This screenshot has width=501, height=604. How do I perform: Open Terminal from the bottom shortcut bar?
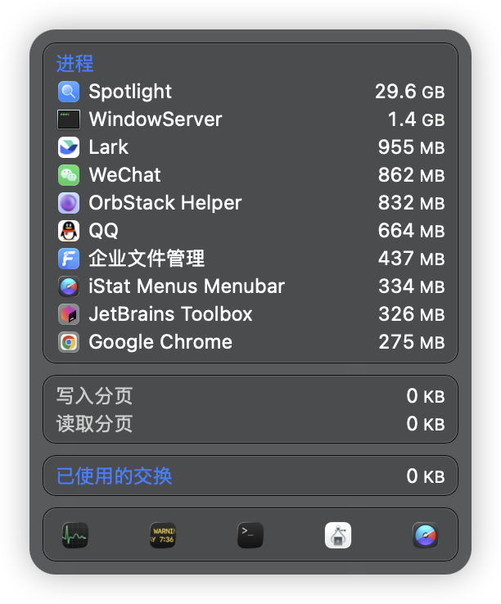coord(250,535)
